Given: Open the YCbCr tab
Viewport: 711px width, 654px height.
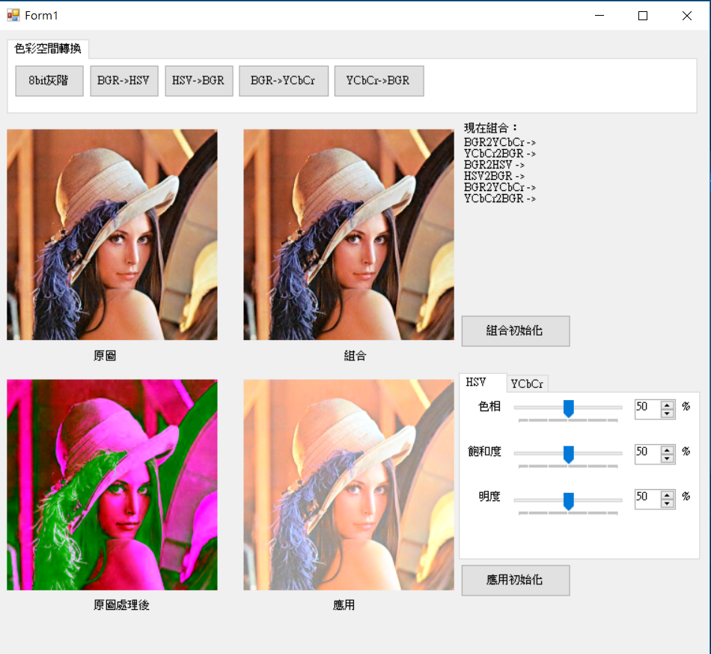Looking at the screenshot, I should click(527, 384).
